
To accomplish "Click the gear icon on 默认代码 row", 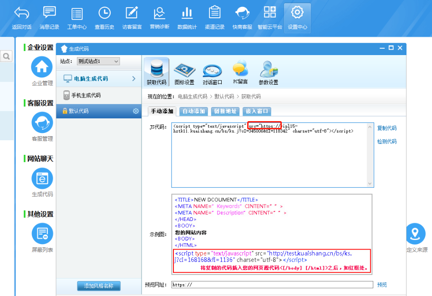I will coord(136,111).
